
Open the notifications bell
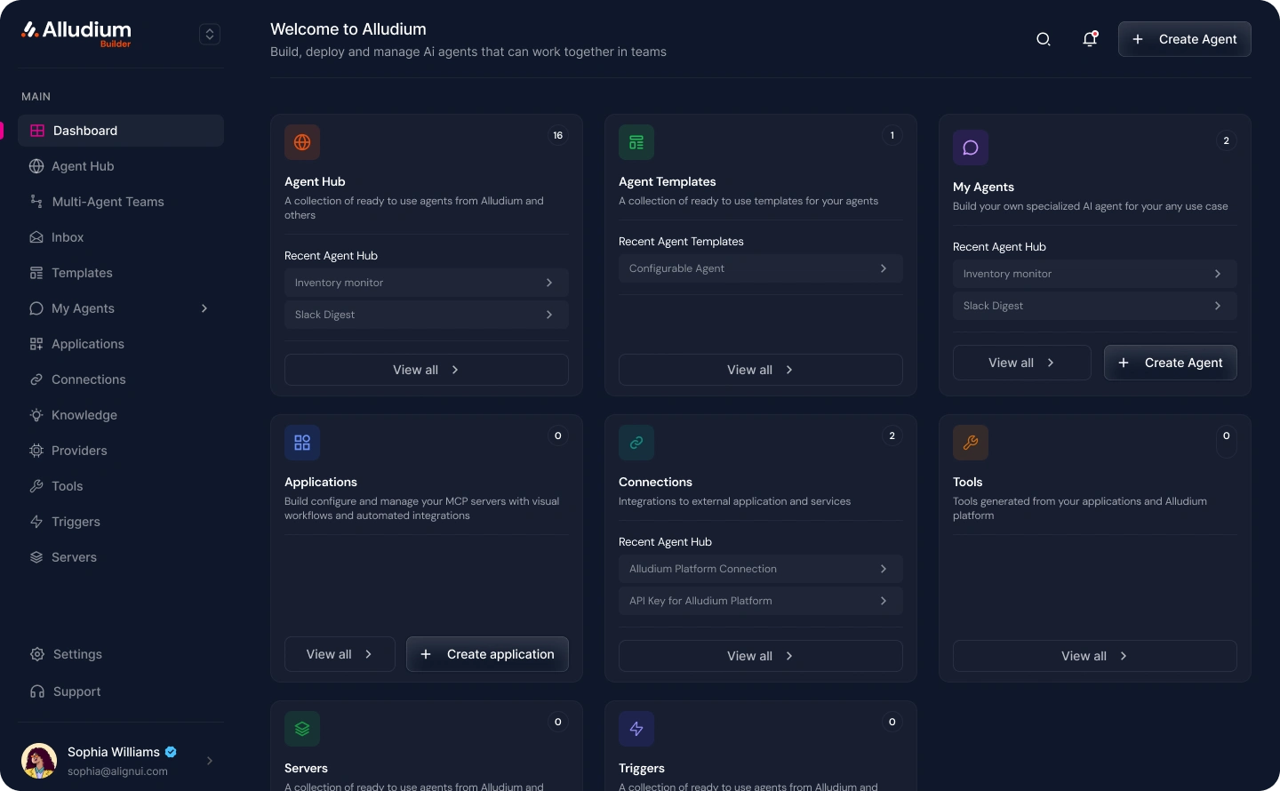pyautogui.click(x=1090, y=39)
